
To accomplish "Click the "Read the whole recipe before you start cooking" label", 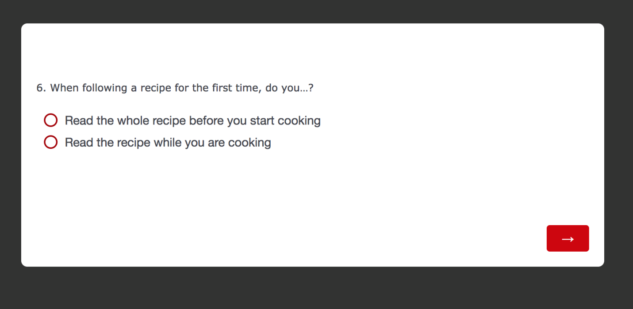I will point(192,121).
